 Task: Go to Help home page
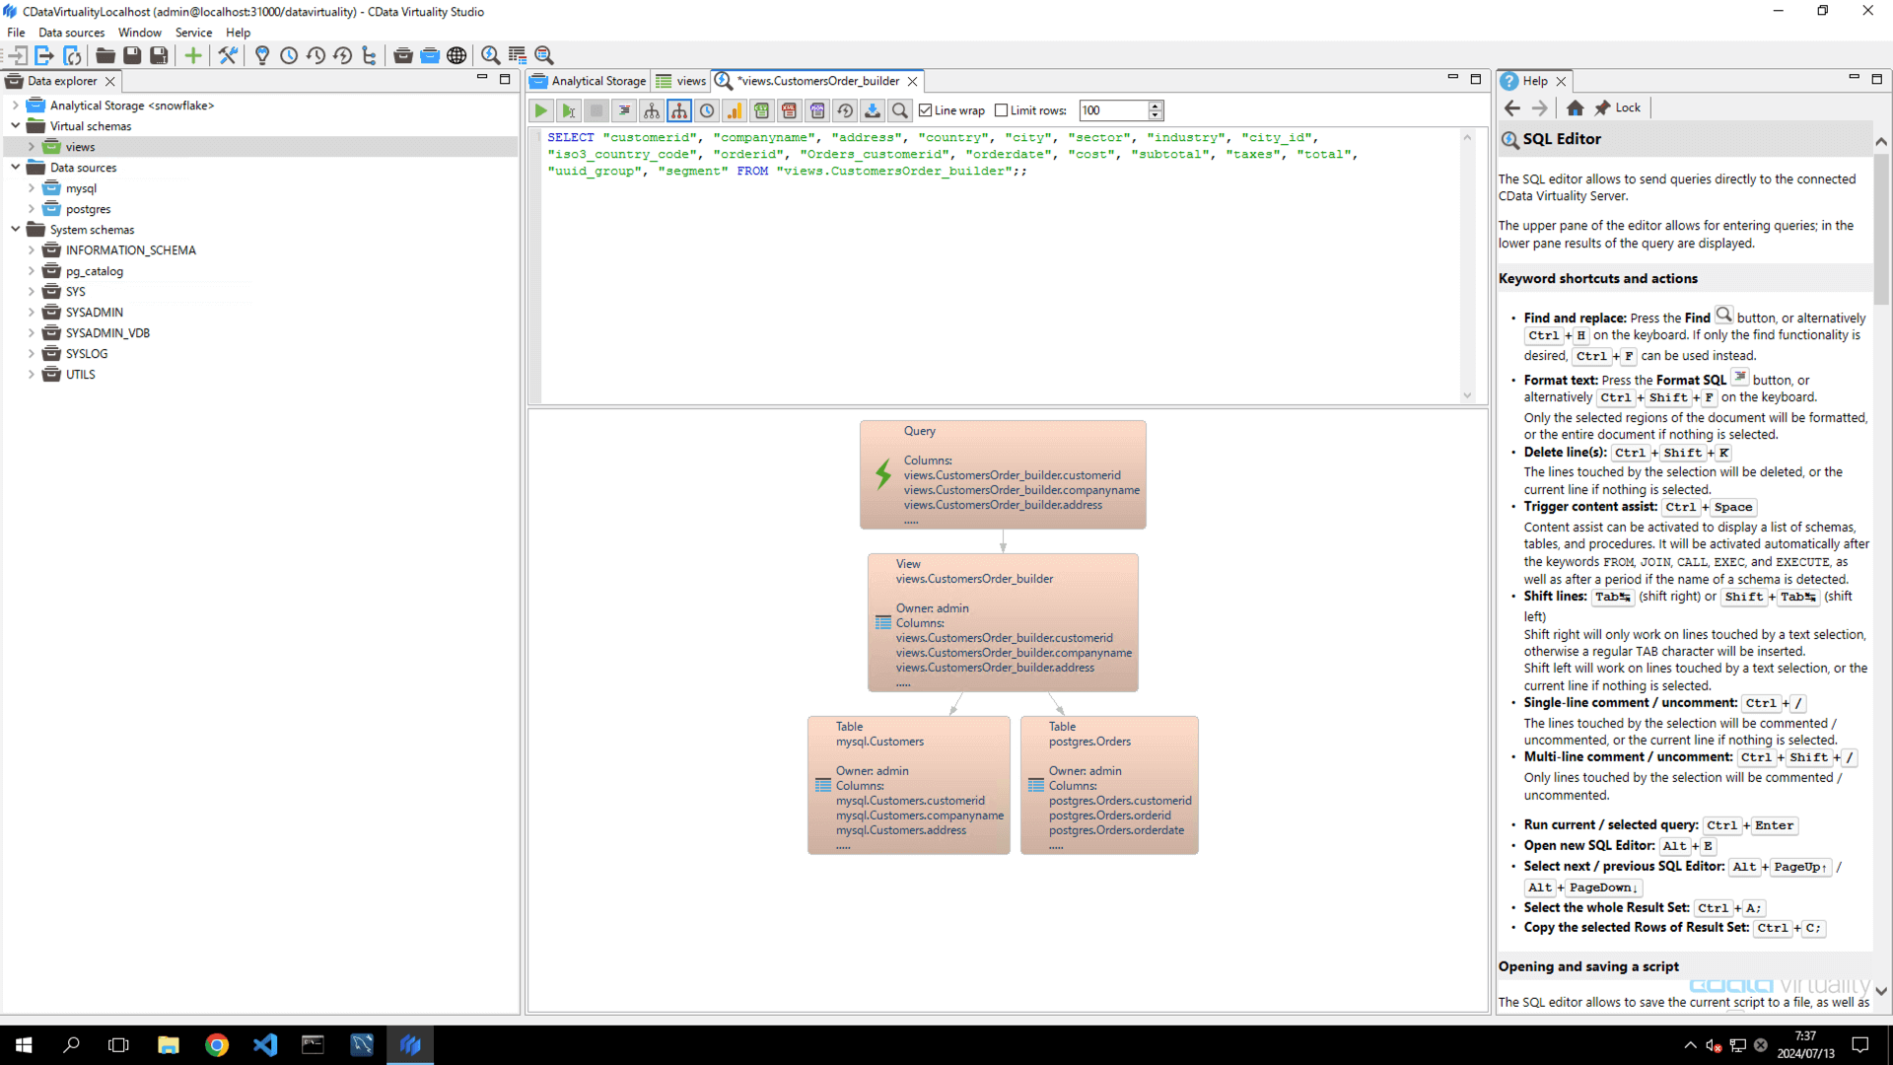coord(1575,108)
